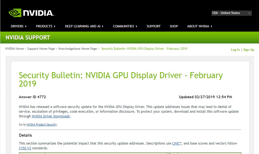Image resolution: width=259 pixels, height=154 pixels.
Task: Open the NVIDIA Product Security link
Action: [x=42, y=125]
